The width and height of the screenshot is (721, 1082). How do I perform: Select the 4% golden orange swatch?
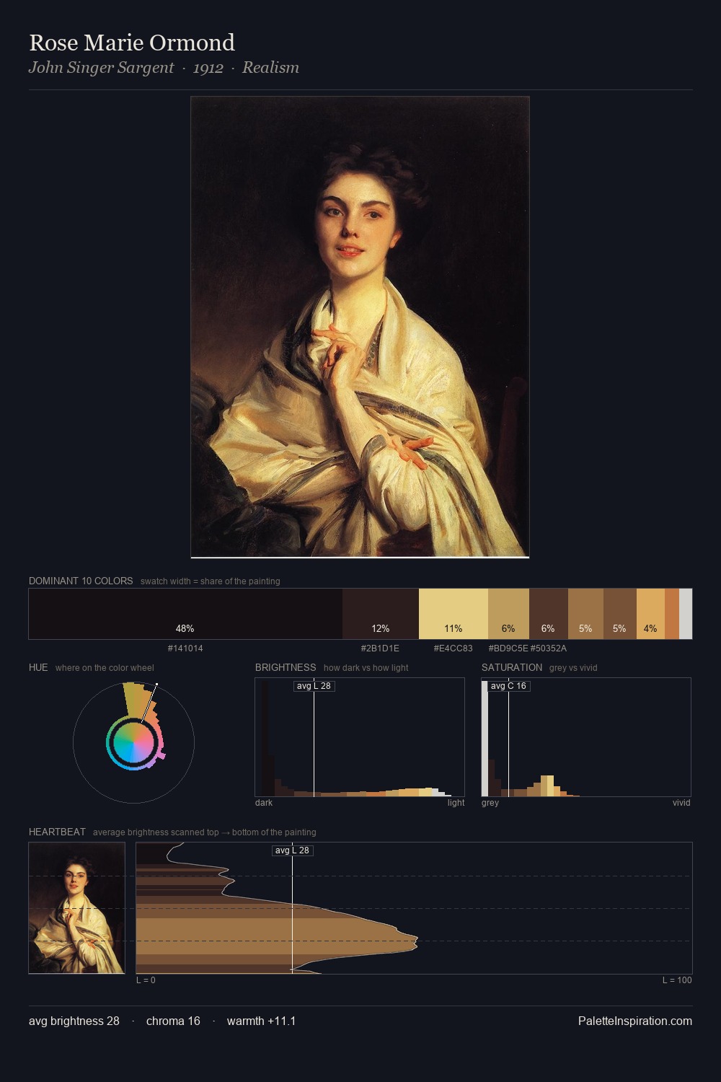(650, 614)
